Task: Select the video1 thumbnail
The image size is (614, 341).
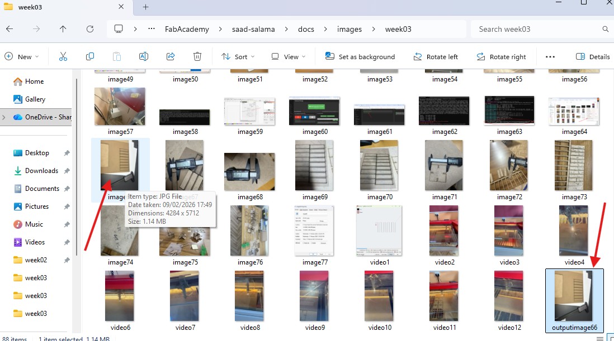Action: click(x=379, y=231)
